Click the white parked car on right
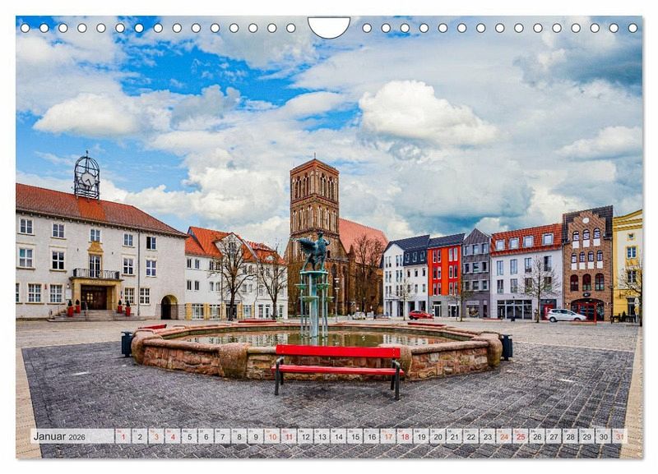 coord(565,315)
